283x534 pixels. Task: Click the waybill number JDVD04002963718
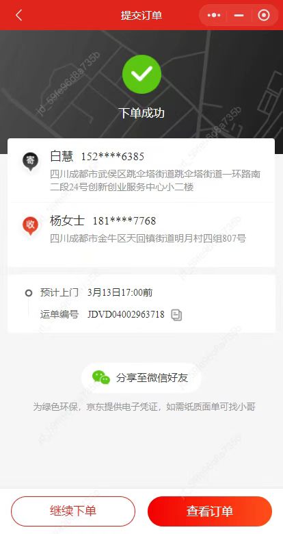(x=126, y=314)
